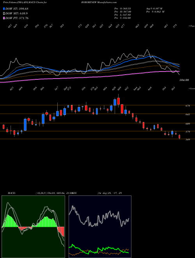Click the 579 price level label

click(x=188, y=132)
